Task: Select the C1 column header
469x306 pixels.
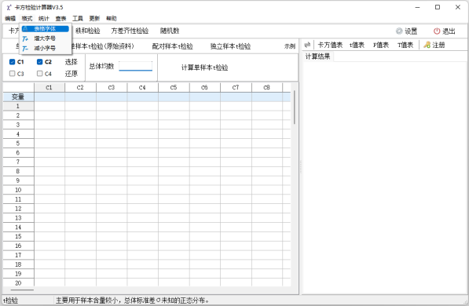Action: tap(49, 87)
